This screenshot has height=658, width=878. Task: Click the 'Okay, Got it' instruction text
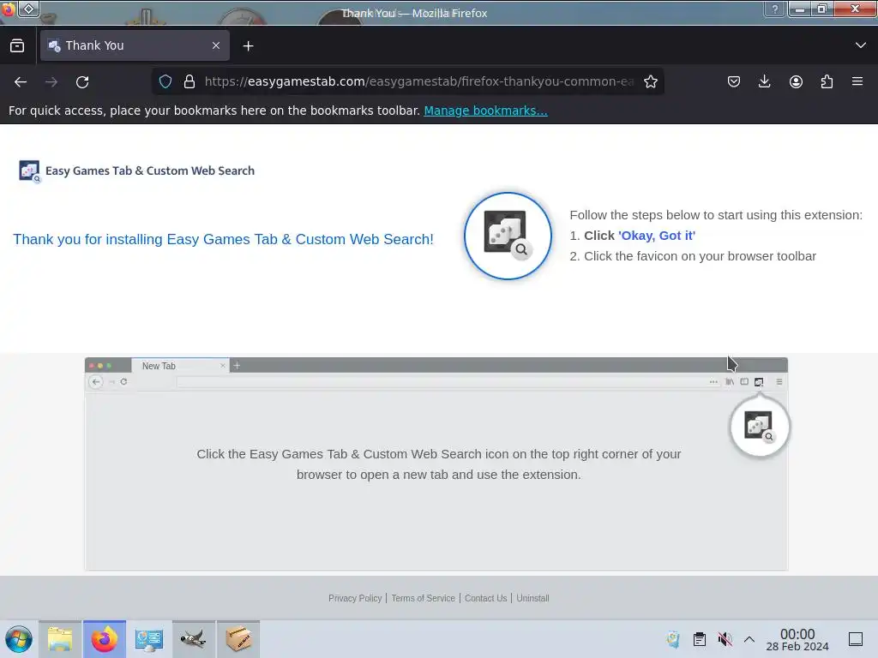click(656, 236)
